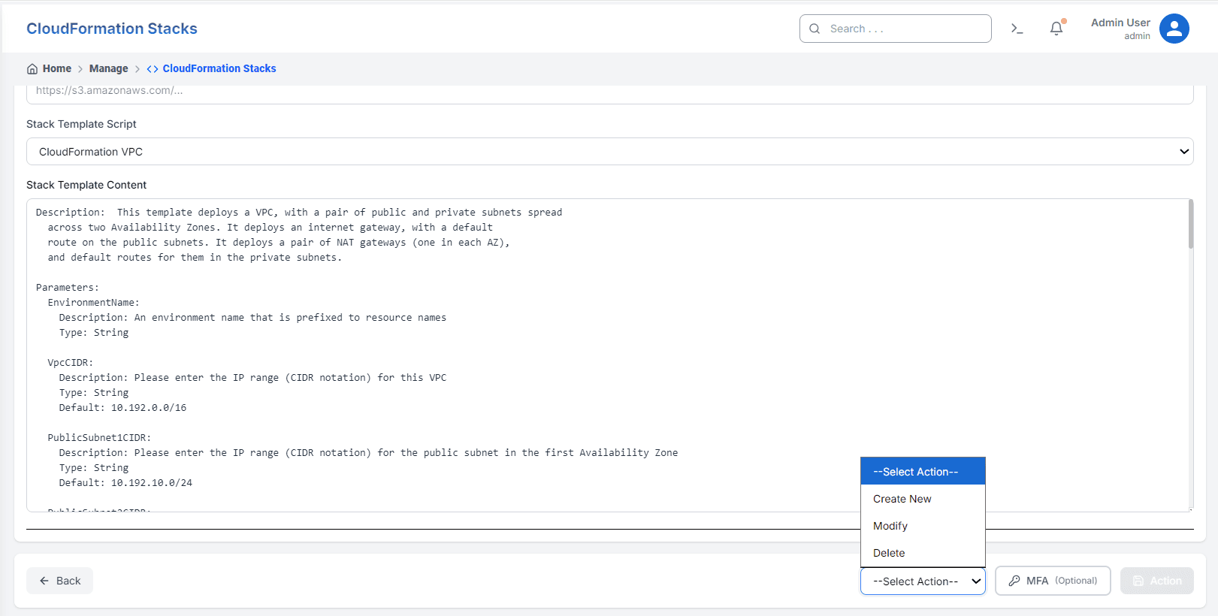
Task: Click the MFA key icon
Action: [x=1014, y=581]
